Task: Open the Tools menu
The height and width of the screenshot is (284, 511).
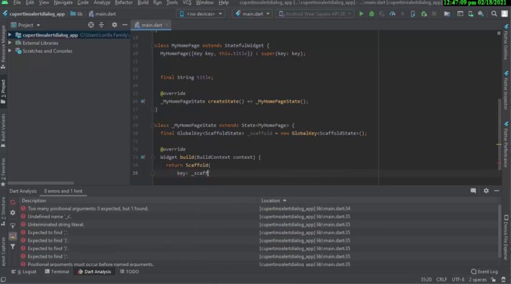Action: point(172,3)
